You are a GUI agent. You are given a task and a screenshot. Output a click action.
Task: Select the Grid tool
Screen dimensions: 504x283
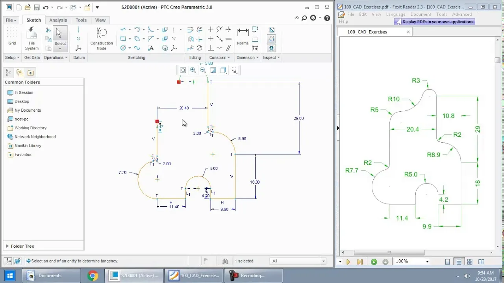point(12,37)
